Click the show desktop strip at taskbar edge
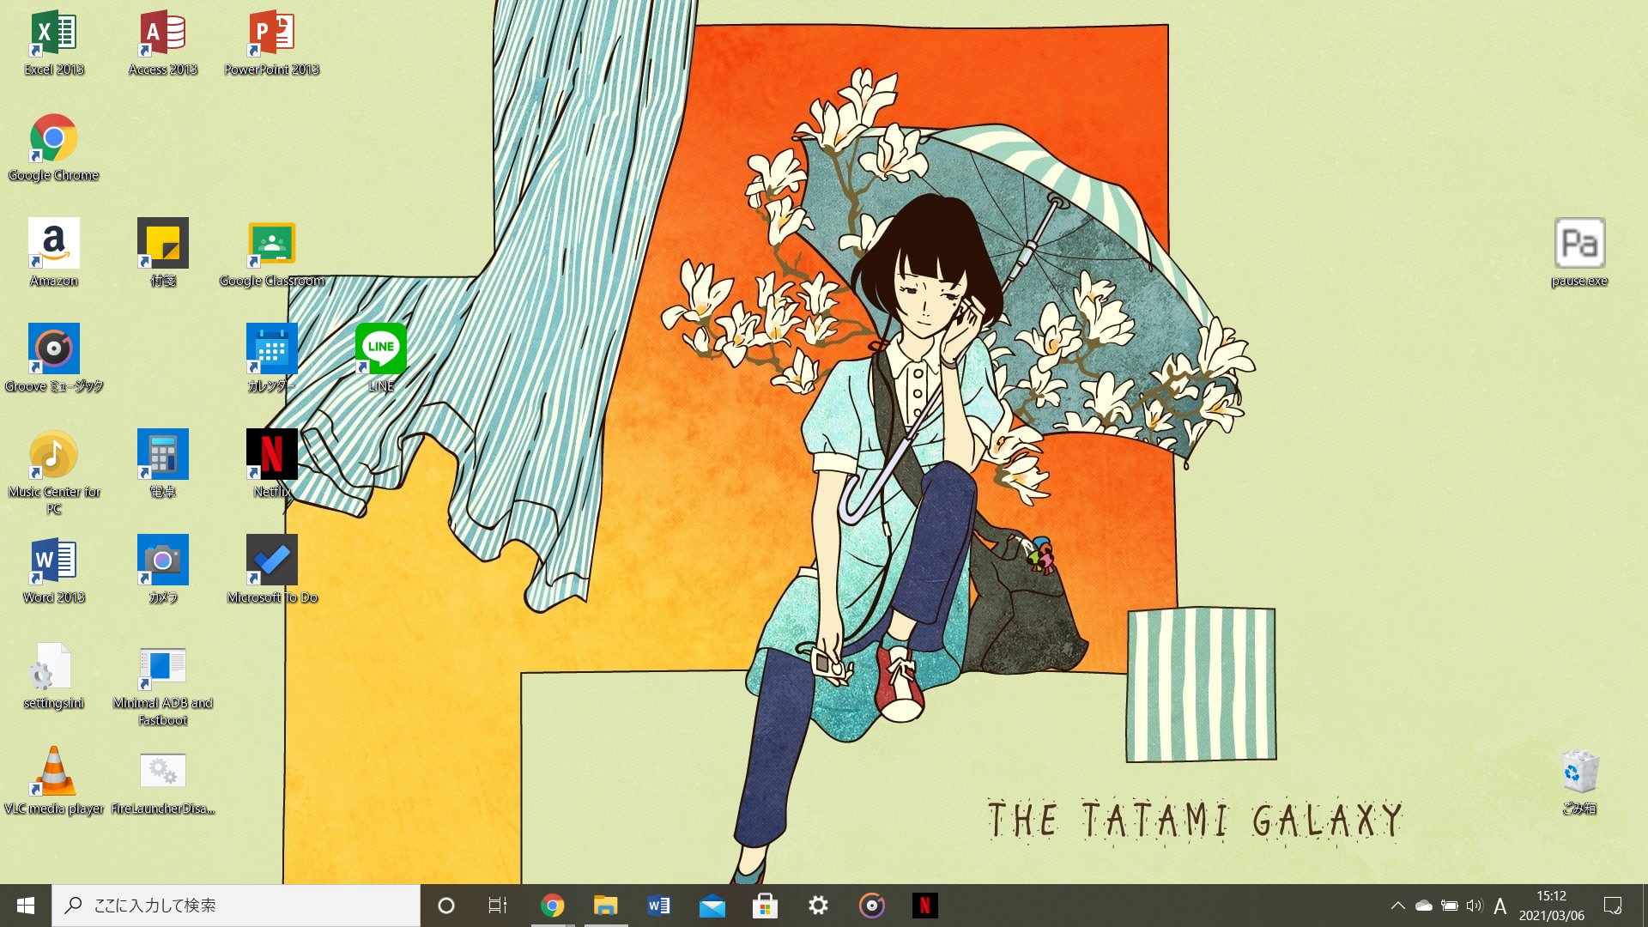This screenshot has height=927, width=1648. [1644, 906]
